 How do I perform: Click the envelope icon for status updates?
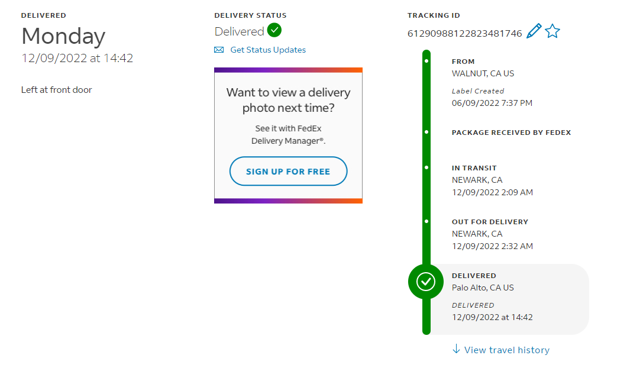tap(219, 50)
